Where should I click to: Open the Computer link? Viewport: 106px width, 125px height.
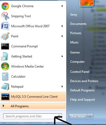pos(77,62)
